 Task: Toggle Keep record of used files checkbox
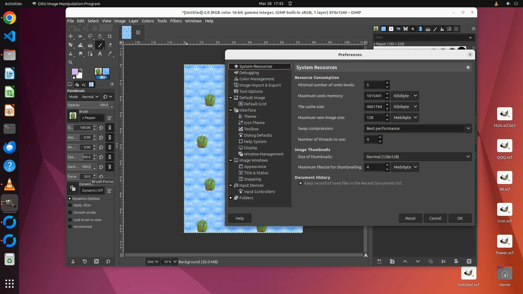click(x=300, y=183)
